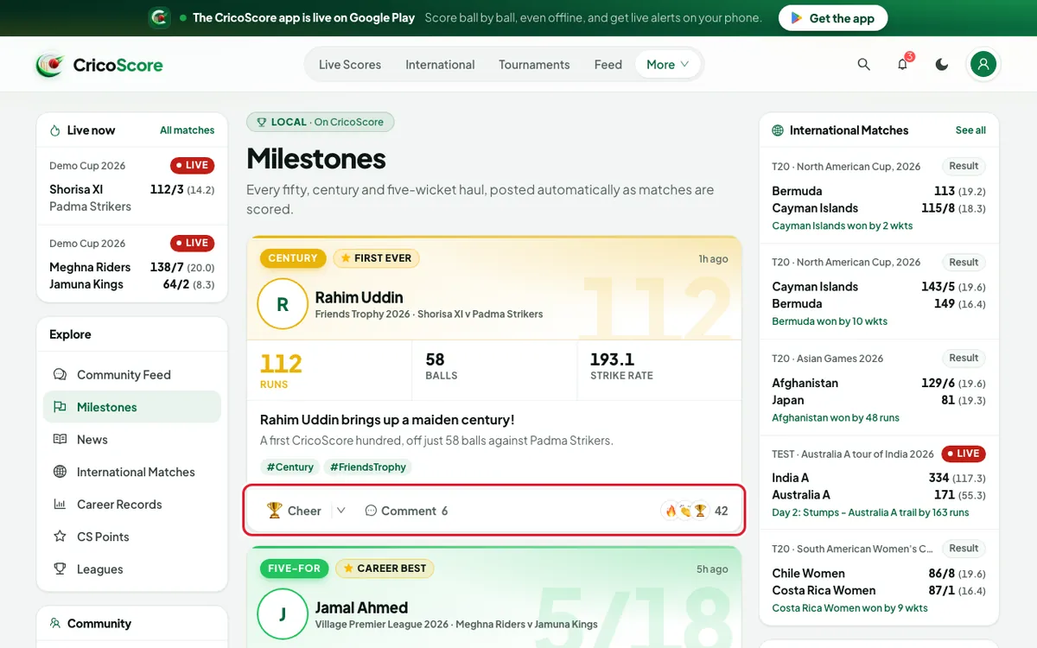Open the user profile avatar menu

coord(983,65)
